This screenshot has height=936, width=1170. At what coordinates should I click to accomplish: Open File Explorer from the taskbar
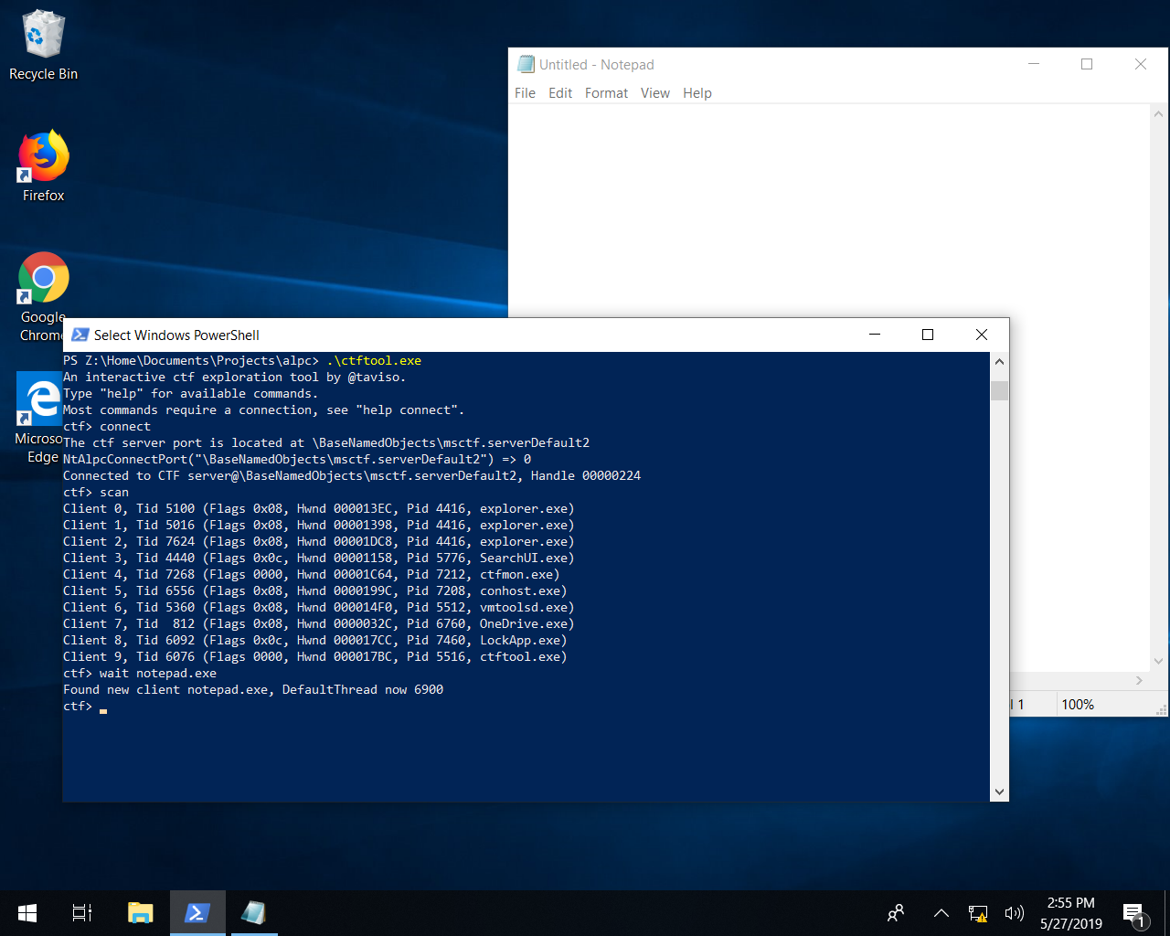pyautogui.click(x=140, y=913)
